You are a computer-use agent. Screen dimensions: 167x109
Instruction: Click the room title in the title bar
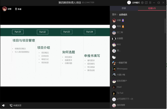tap(70, 2)
